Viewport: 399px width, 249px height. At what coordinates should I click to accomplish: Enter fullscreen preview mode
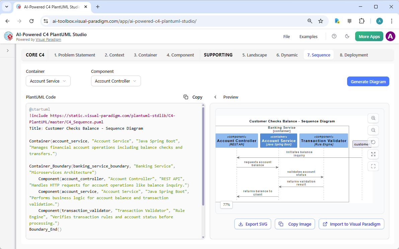[x=373, y=166]
